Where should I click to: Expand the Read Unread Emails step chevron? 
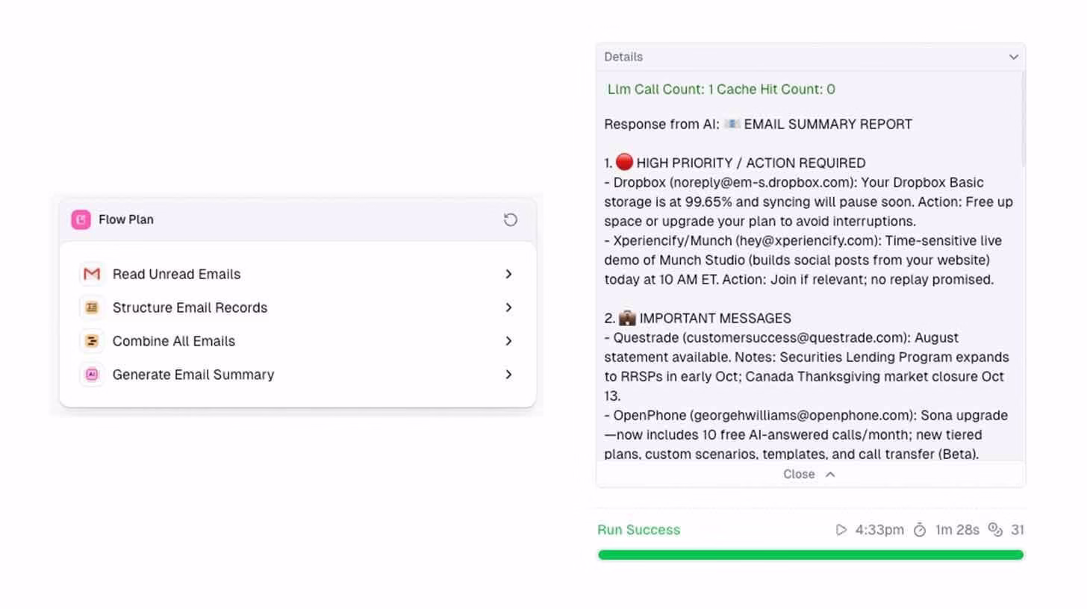(508, 274)
